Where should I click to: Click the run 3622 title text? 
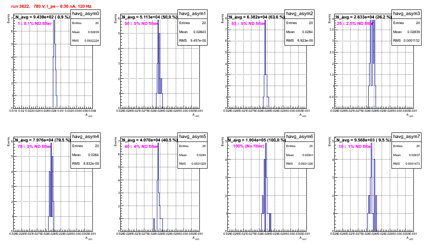pos(51,6)
